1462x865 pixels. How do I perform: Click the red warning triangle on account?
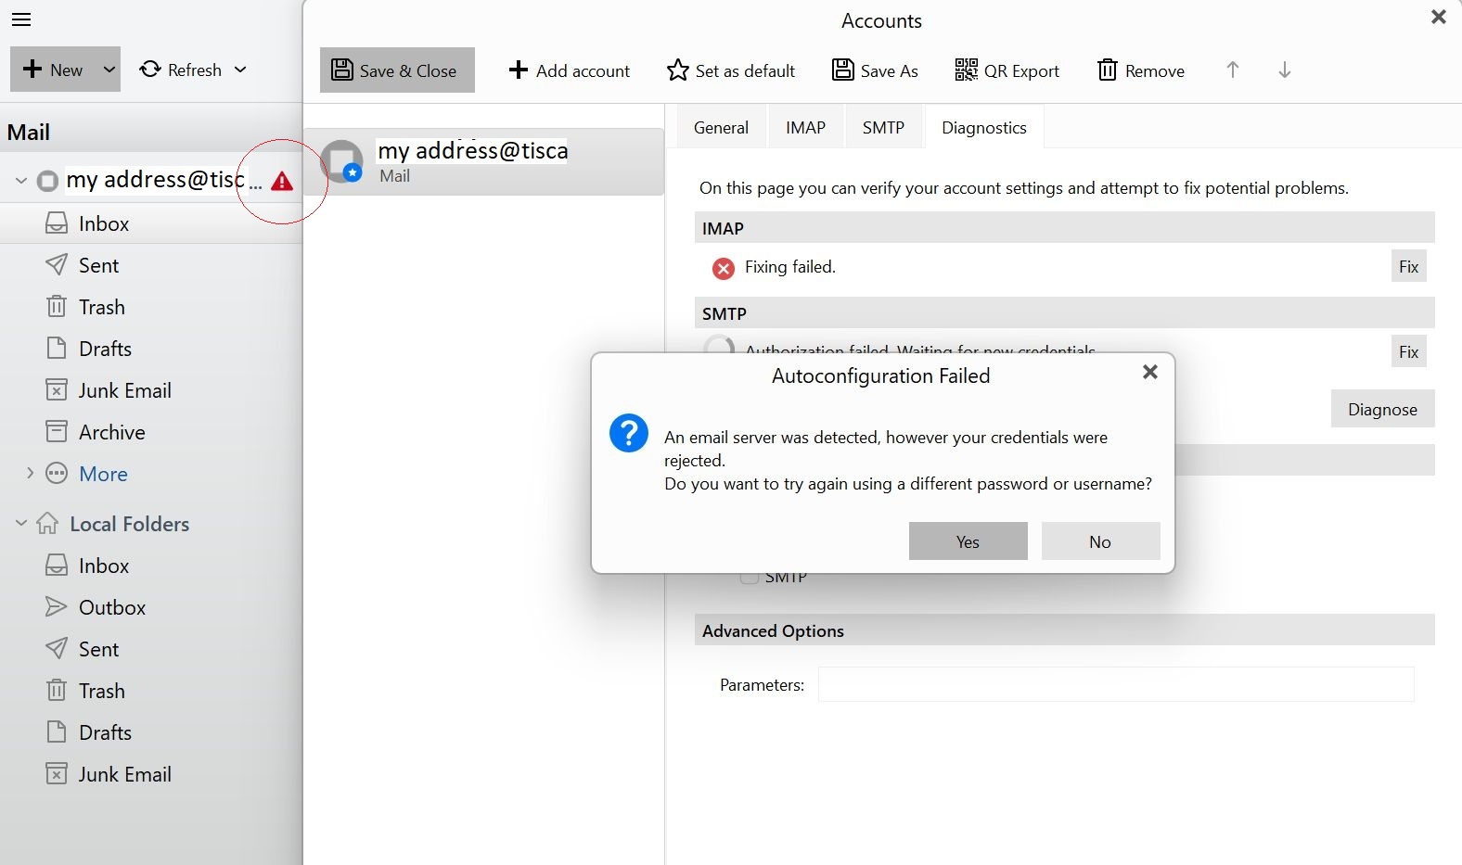point(282,181)
